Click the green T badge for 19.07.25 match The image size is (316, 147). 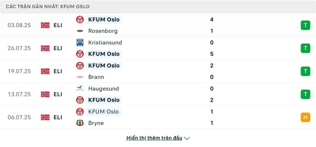coord(305,71)
